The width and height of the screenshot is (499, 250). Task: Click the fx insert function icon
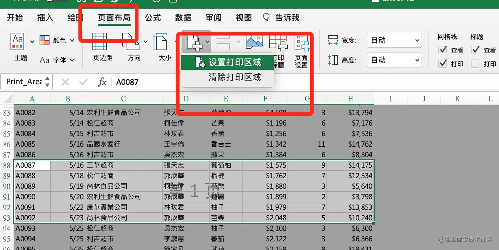click(102, 82)
